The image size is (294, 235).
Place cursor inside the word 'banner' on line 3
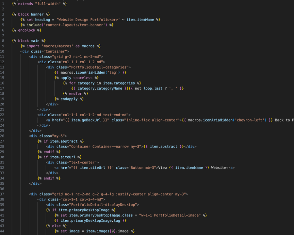tap(37, 14)
